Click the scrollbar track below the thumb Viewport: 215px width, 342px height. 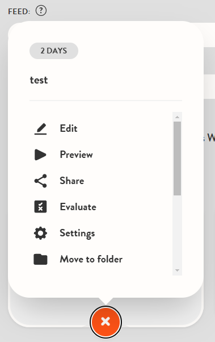(x=178, y=231)
